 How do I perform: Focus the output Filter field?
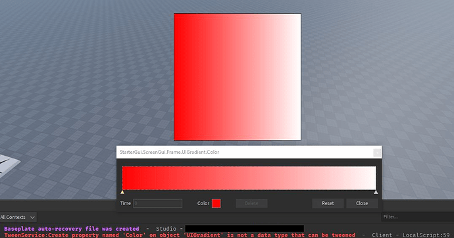[418, 216]
